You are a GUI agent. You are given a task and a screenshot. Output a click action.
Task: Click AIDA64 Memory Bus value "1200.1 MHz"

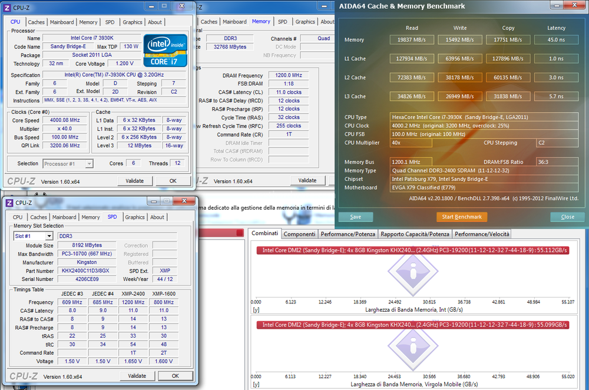tap(411, 162)
